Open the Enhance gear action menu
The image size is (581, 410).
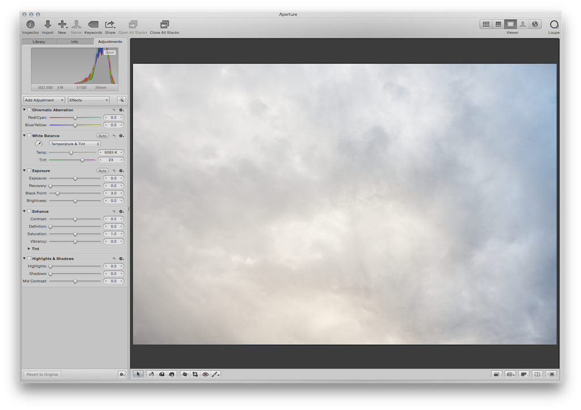pos(121,212)
